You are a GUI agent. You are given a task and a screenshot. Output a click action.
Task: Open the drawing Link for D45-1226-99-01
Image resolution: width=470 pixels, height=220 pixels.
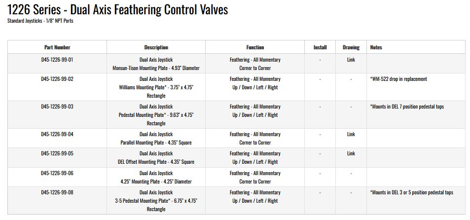click(x=351, y=60)
